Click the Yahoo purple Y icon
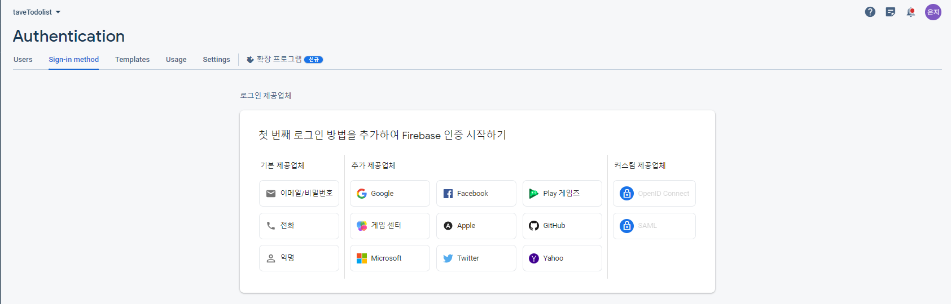 pyautogui.click(x=534, y=258)
